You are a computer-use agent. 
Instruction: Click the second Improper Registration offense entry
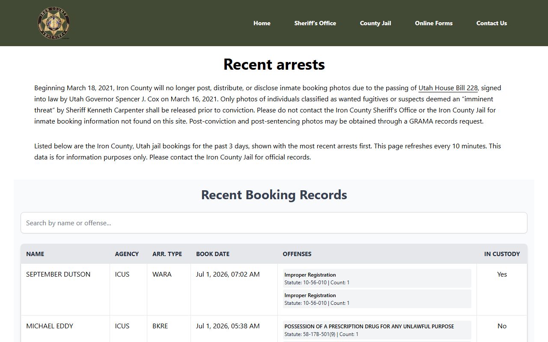point(377,299)
